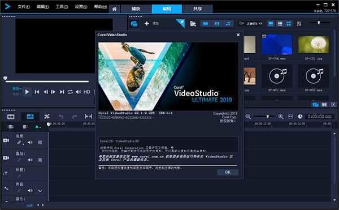339x210 pixels.
Task: Open the 帮助 menu
Action: 101,7
